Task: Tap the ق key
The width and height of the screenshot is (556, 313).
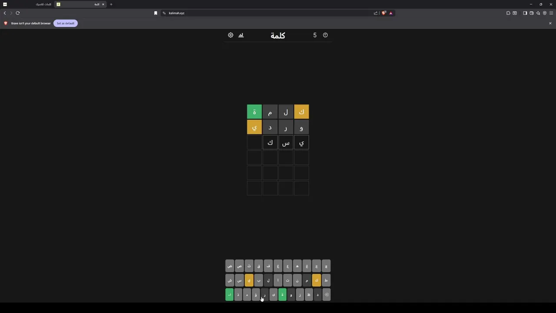Action: 258,266
